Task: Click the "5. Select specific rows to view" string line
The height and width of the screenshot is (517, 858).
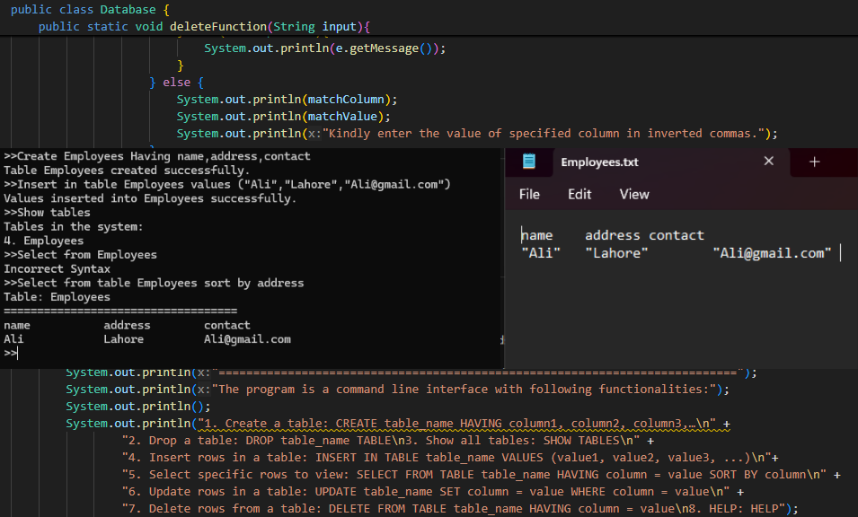Action: pyautogui.click(x=481, y=475)
